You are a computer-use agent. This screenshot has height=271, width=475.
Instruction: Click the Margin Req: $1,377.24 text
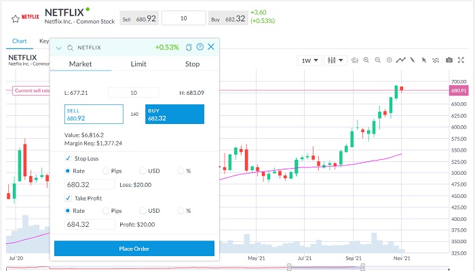click(94, 144)
